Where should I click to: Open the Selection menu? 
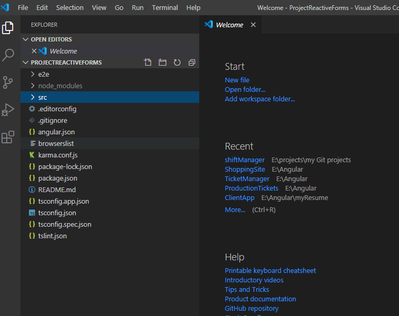(x=70, y=7)
